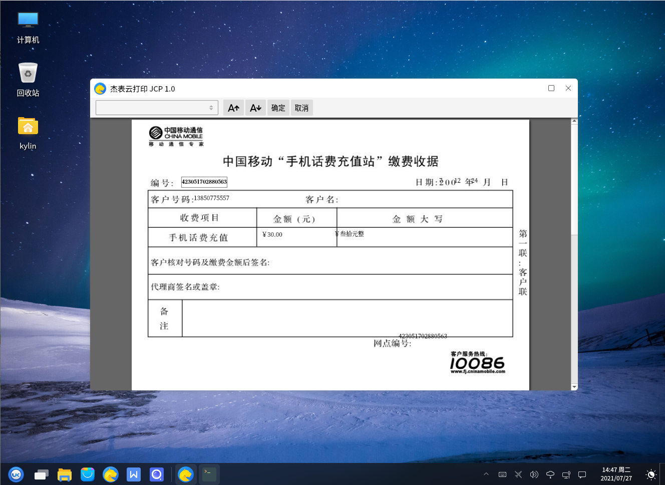Open the printer selection combo box
This screenshot has height=485, width=665.
[x=157, y=108]
